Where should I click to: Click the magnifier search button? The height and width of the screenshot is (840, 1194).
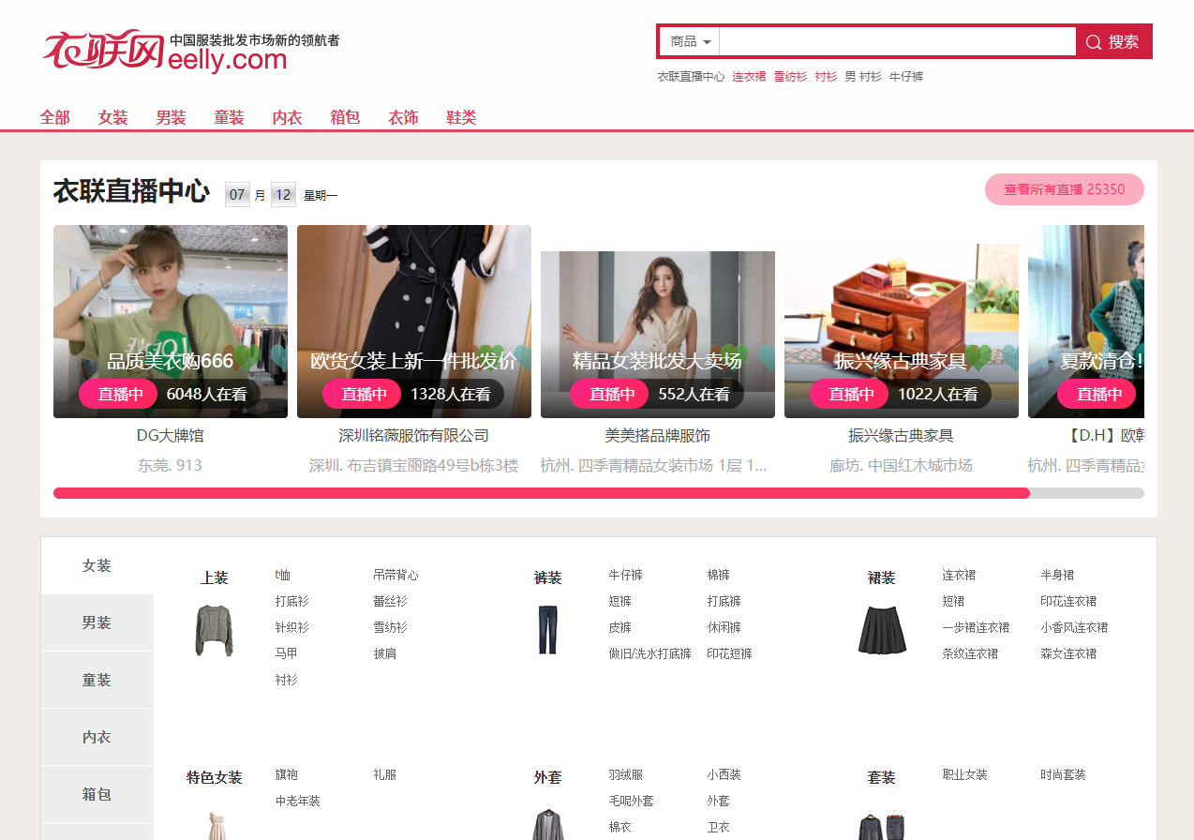click(x=1113, y=41)
